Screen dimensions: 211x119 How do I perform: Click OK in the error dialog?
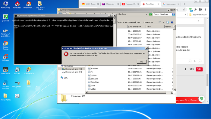(x=141, y=62)
